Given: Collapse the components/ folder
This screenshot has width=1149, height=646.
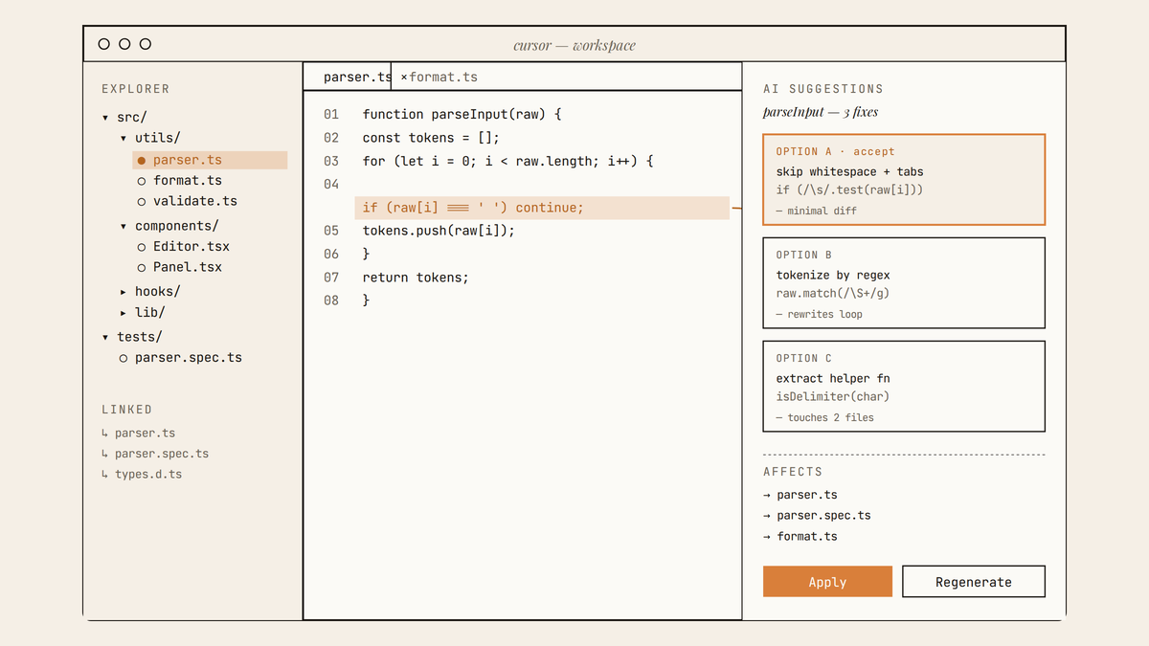Looking at the screenshot, I should point(170,227).
